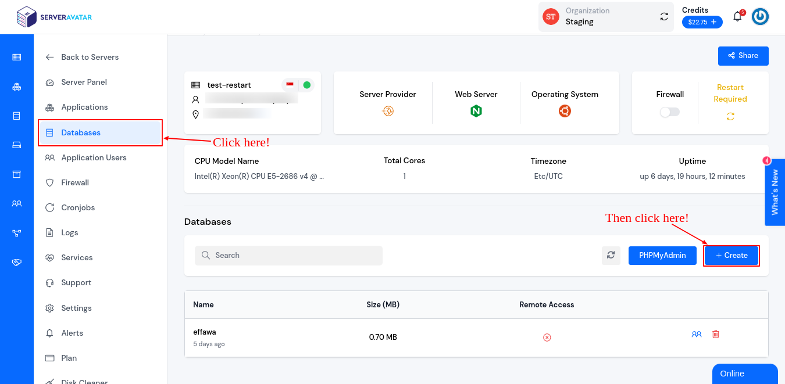Click the Staging organization name
The width and height of the screenshot is (785, 384).
580,21
